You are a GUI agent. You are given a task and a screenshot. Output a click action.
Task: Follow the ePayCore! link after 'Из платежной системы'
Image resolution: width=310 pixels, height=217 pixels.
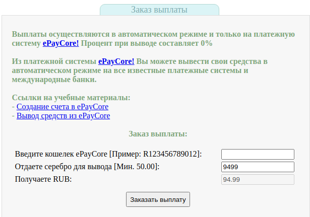tap(116, 61)
